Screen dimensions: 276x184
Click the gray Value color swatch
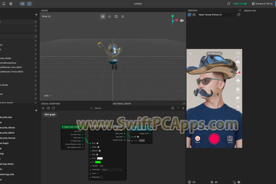click(142, 141)
